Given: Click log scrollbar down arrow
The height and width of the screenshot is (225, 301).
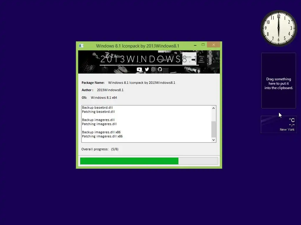Looking at the screenshot, I should (x=213, y=140).
